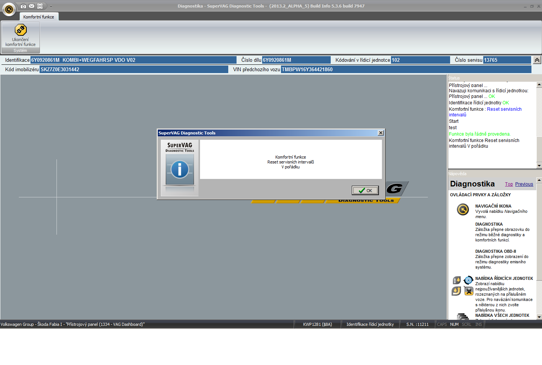Click the navigation icon image in help panel
Screen dimensions: 542x365
[x=463, y=209]
